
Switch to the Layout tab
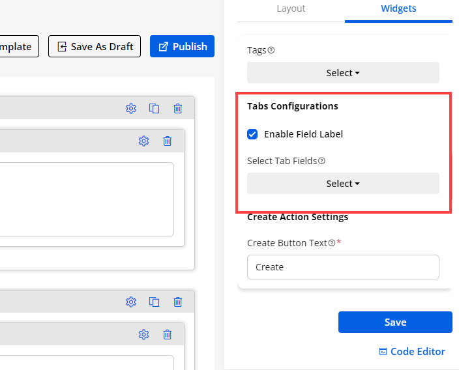point(291,8)
